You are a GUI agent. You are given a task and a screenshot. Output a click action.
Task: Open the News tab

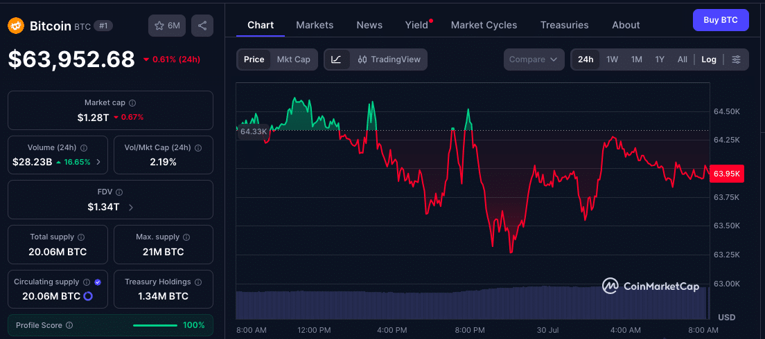(x=369, y=25)
